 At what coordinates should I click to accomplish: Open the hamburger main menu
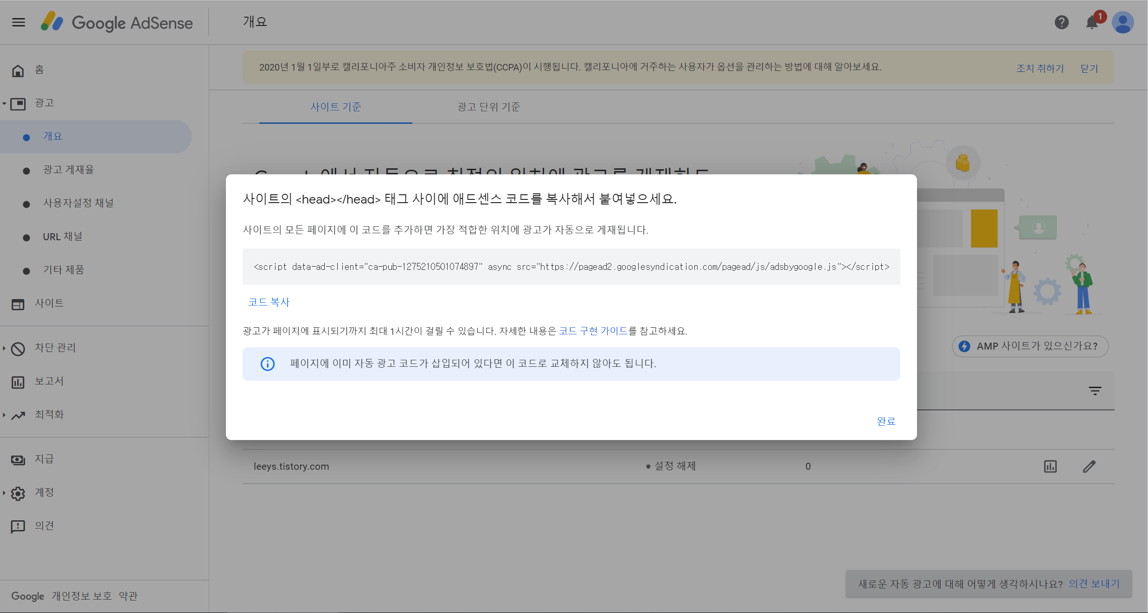(19, 22)
